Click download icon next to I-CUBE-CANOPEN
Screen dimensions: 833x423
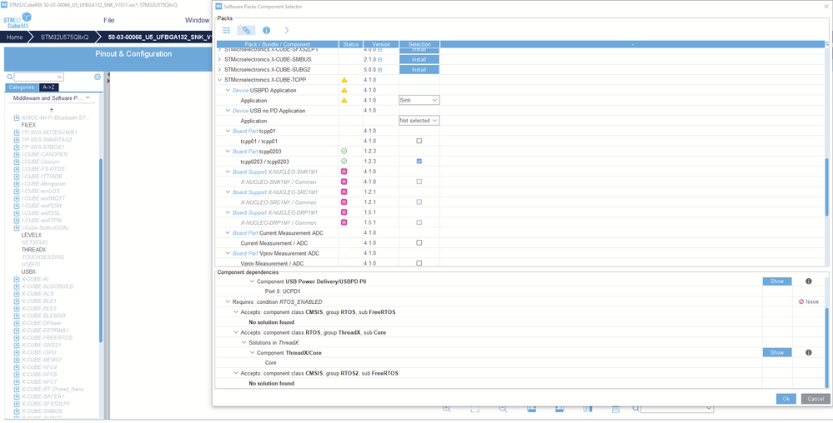(x=17, y=154)
